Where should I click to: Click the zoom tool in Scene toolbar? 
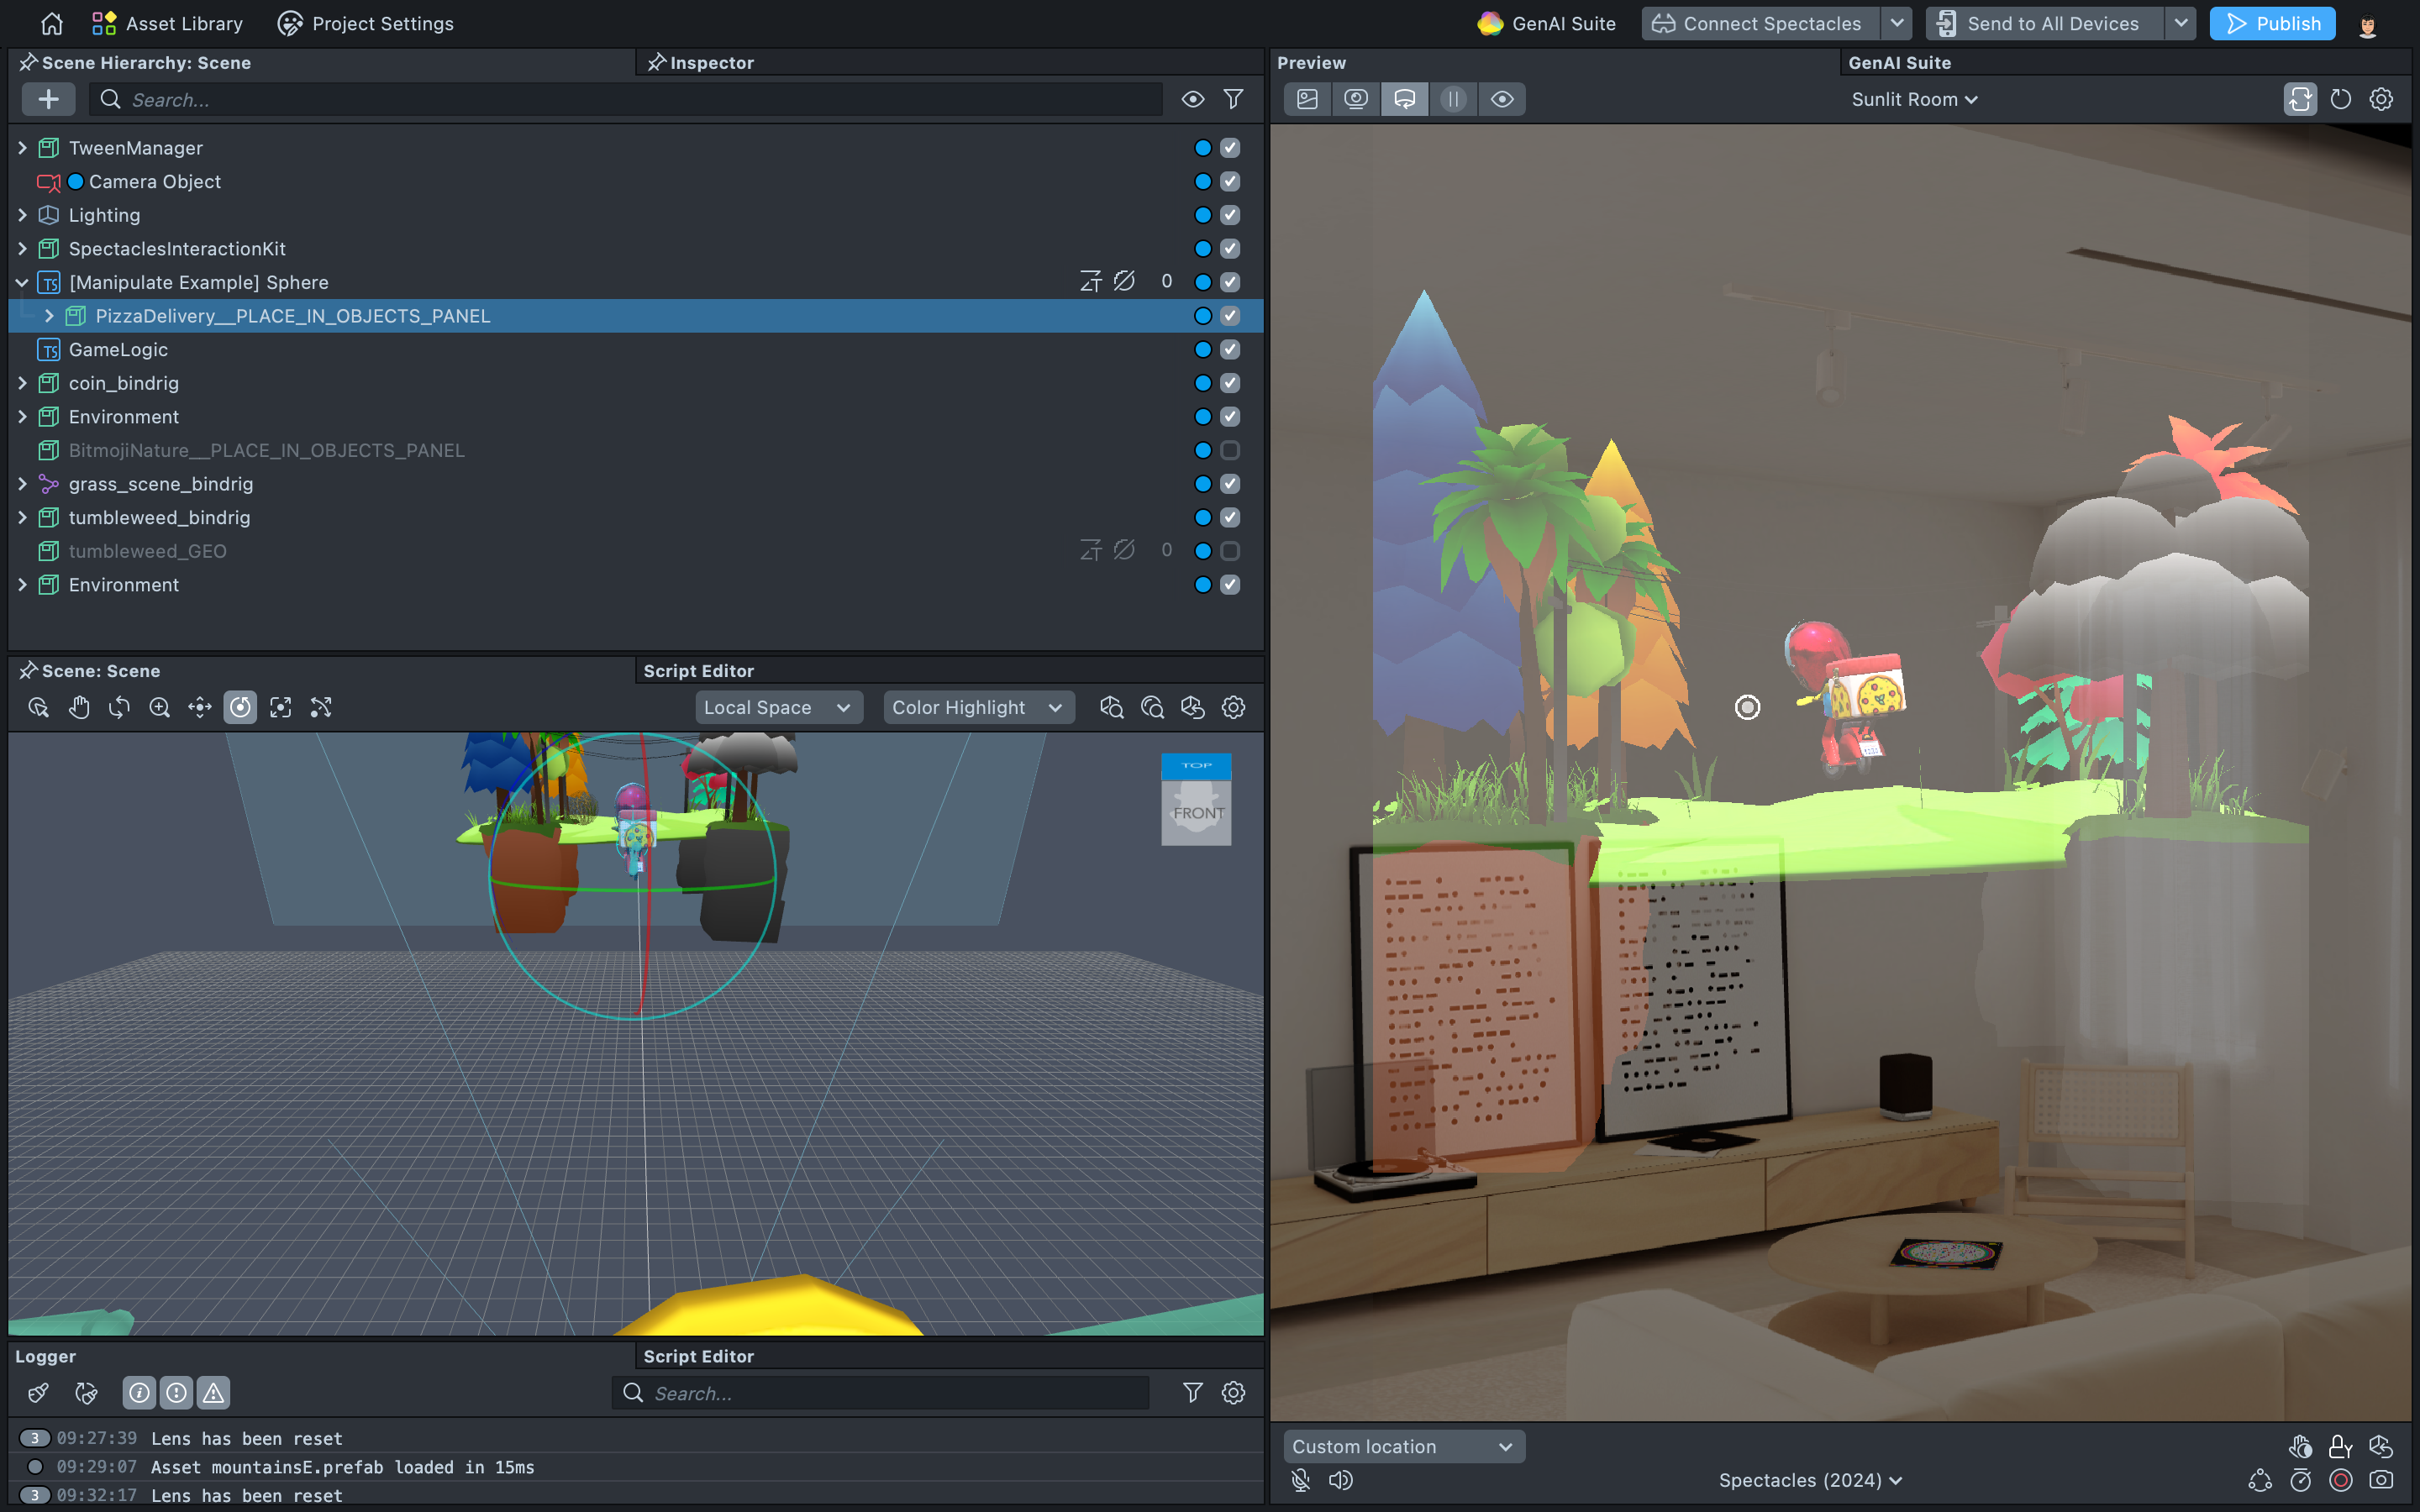point(159,708)
